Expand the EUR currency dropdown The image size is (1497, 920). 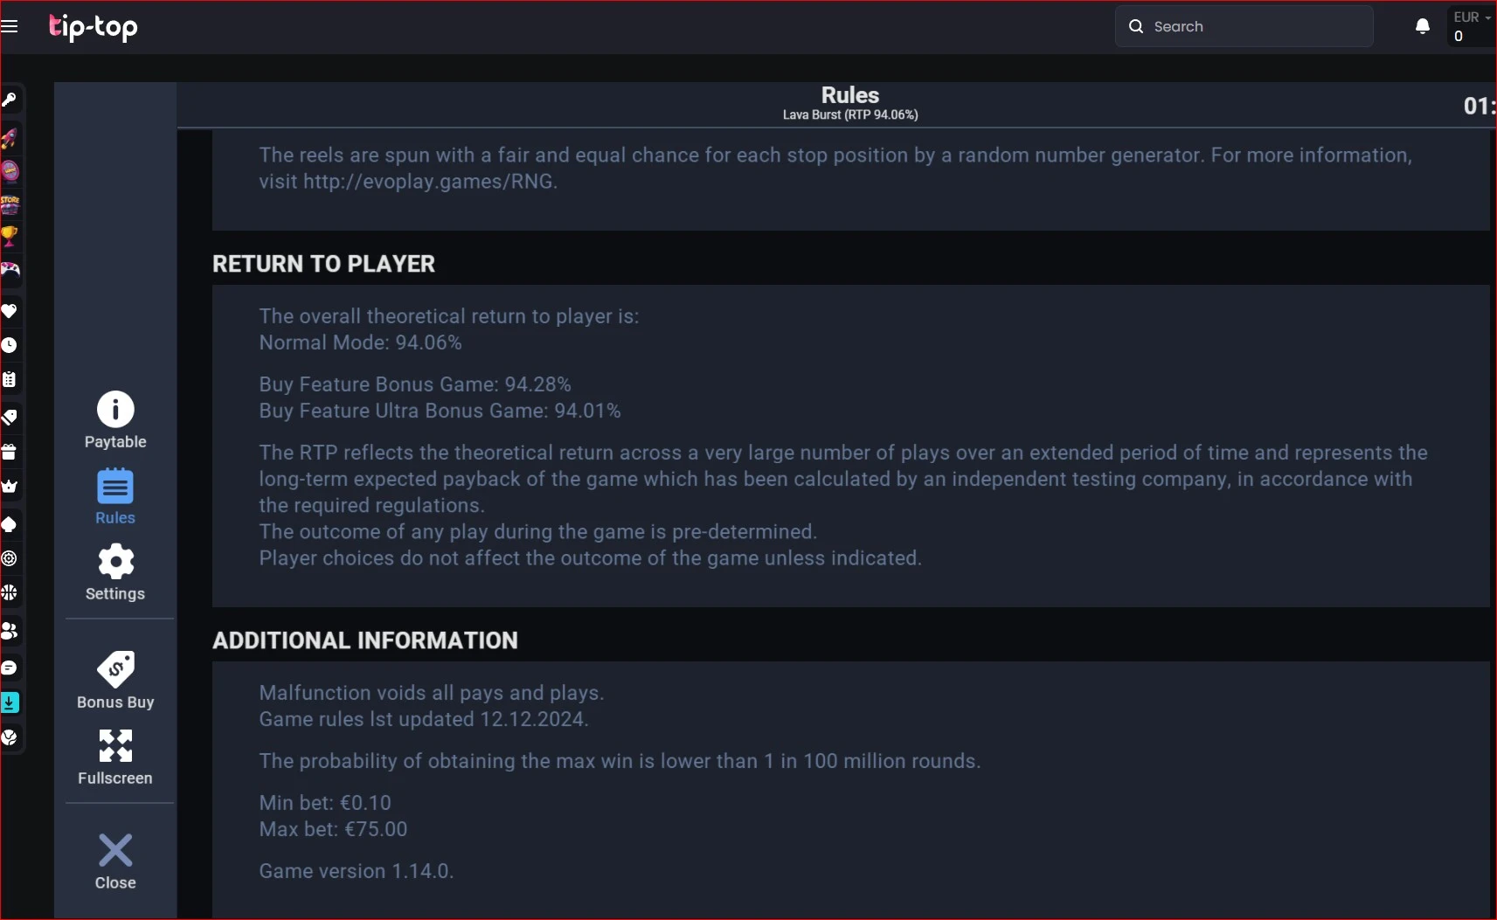click(1472, 26)
